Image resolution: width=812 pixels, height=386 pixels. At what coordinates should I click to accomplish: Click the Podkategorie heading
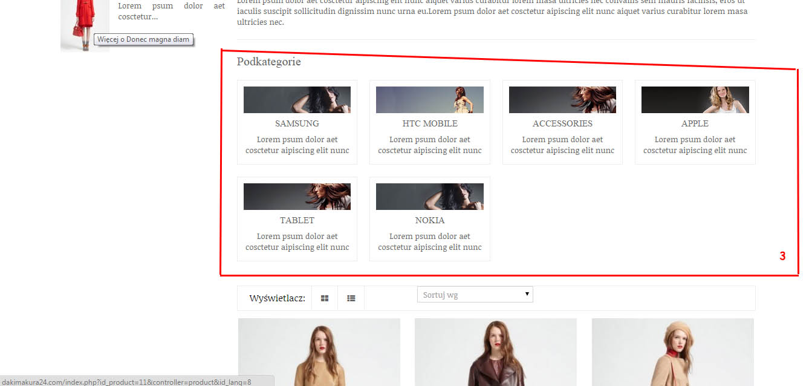point(268,62)
